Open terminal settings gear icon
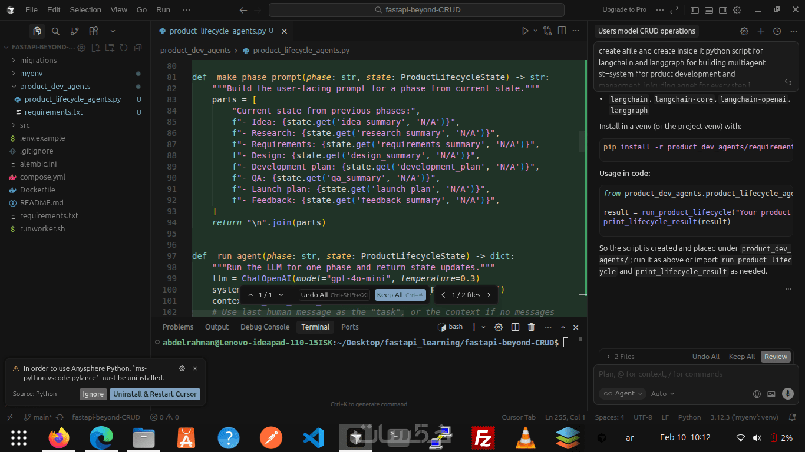Image resolution: width=805 pixels, height=452 pixels. (x=499, y=327)
